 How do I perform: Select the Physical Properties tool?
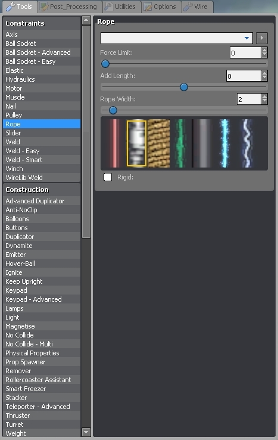(x=42, y=353)
